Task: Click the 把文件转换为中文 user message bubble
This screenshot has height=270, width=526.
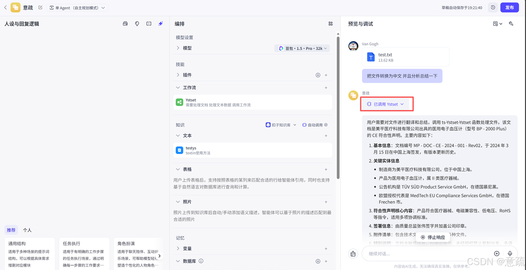Action: pyautogui.click(x=402, y=76)
